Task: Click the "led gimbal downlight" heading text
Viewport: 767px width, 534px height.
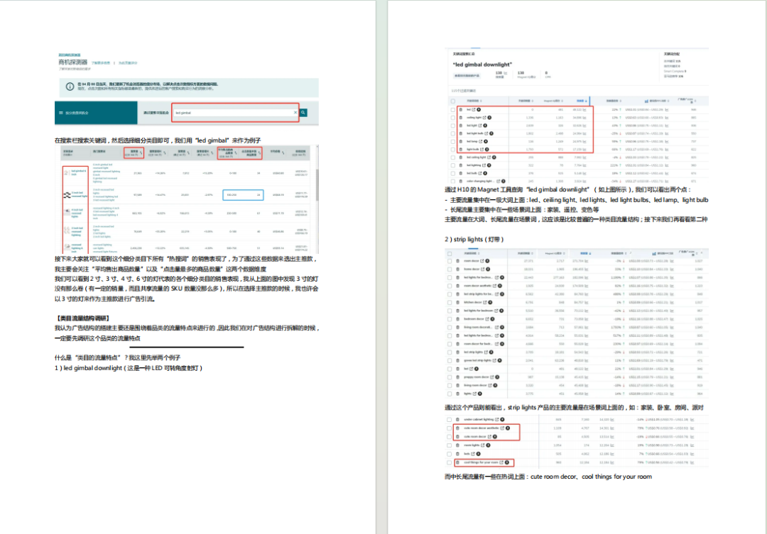Action: 482,65
